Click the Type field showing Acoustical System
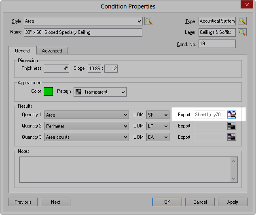 (217, 21)
